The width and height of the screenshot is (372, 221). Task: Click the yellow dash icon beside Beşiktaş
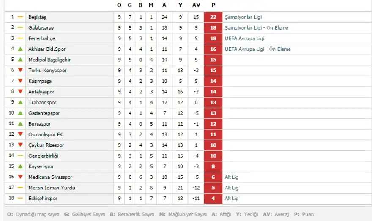click(20, 17)
